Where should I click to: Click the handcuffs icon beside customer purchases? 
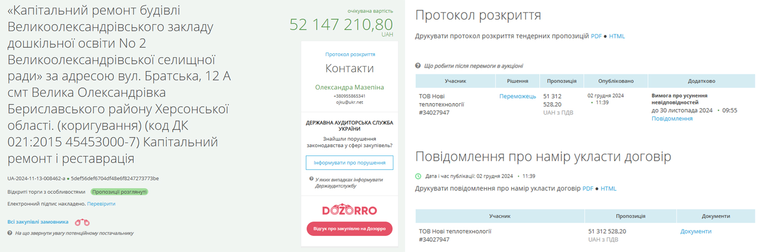pos(82,222)
